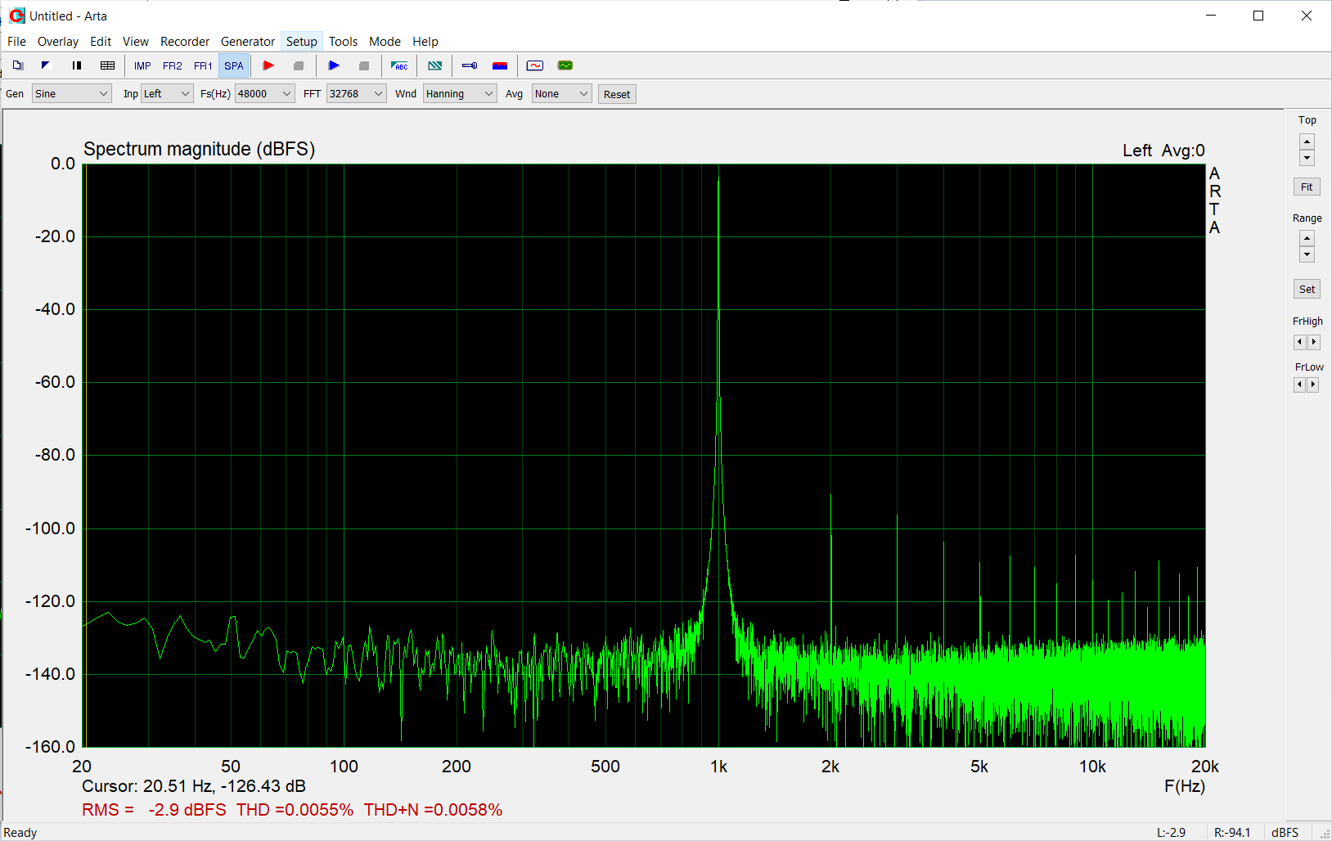Shift FrLow left with left arrow
Screen dimensions: 1332x841
tap(1299, 385)
